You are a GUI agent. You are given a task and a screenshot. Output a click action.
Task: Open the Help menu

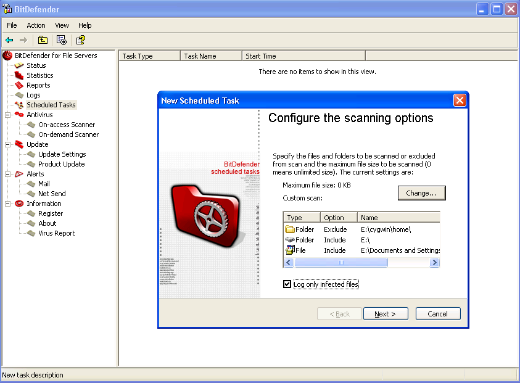click(85, 25)
